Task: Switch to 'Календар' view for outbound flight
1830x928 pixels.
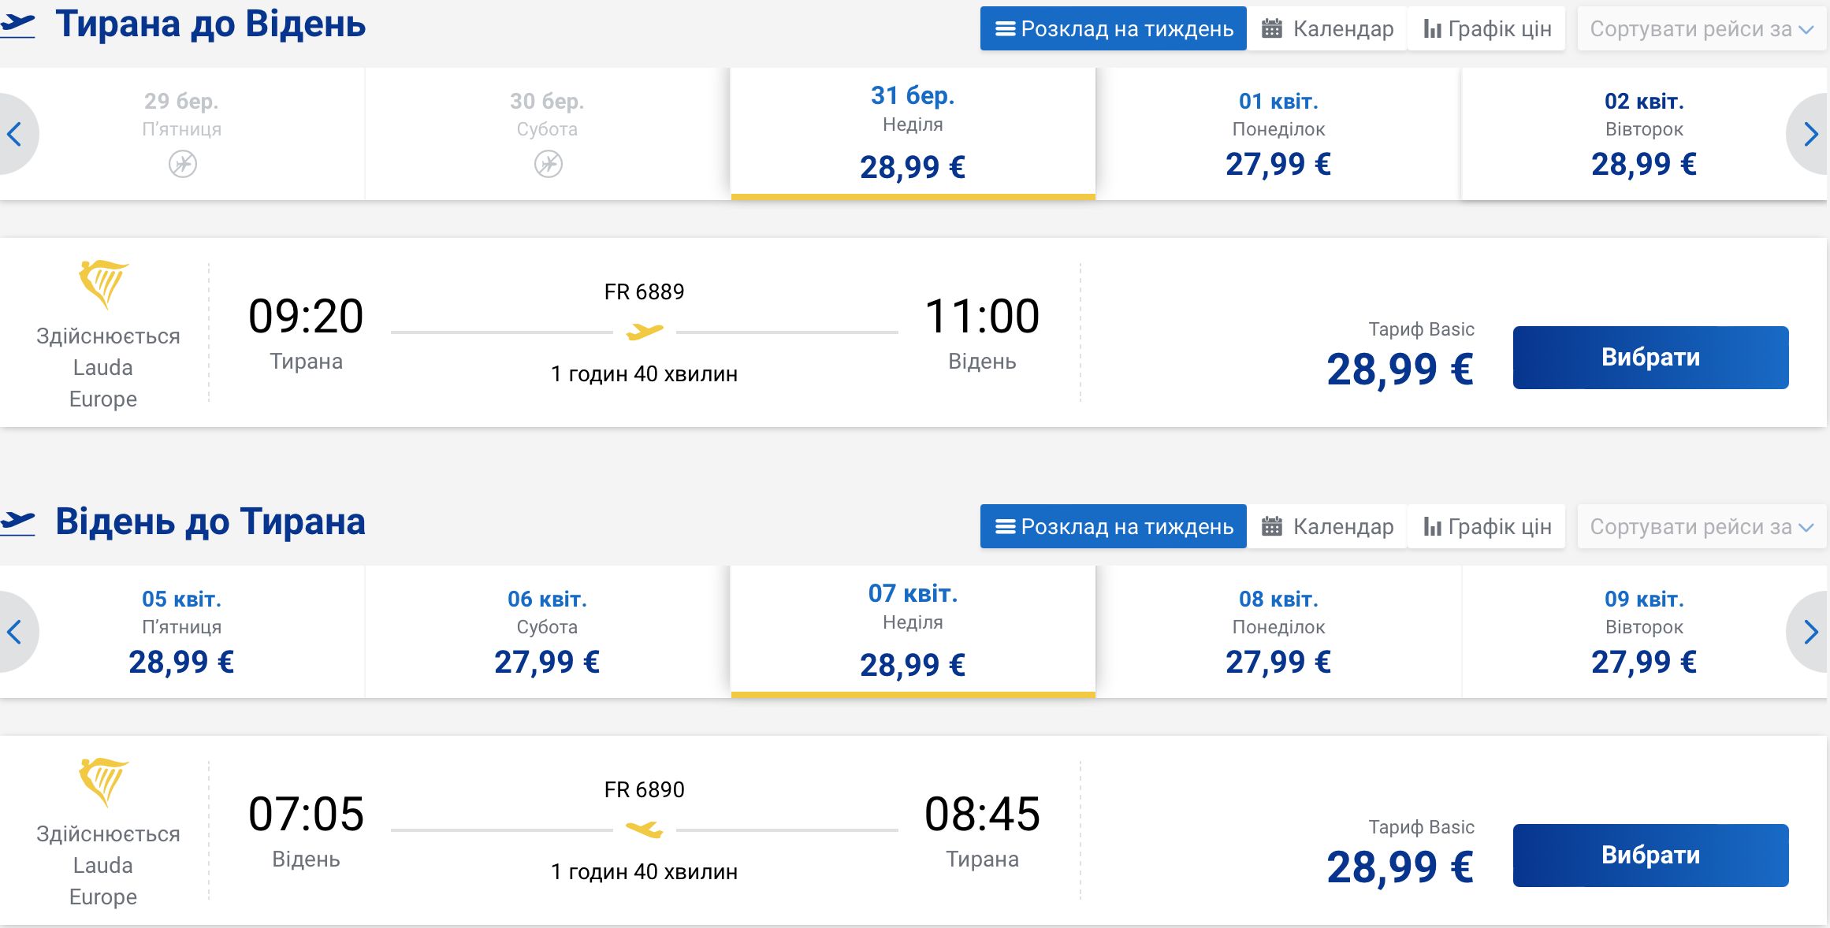Action: [x=1327, y=29]
